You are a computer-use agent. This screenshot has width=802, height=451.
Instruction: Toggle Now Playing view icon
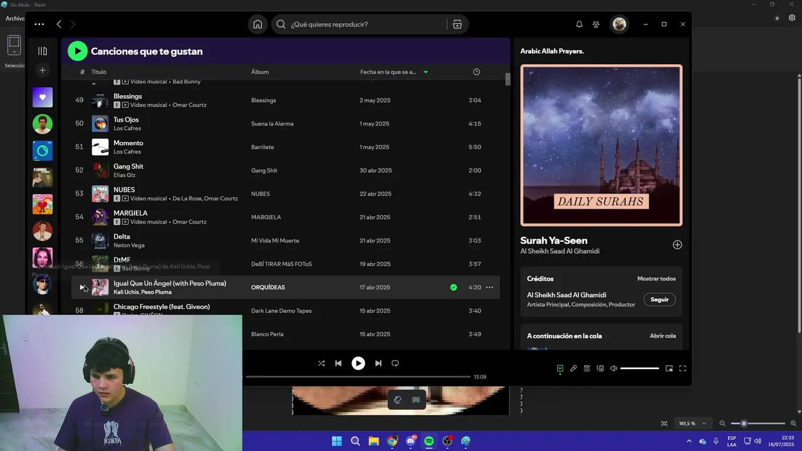click(560, 368)
